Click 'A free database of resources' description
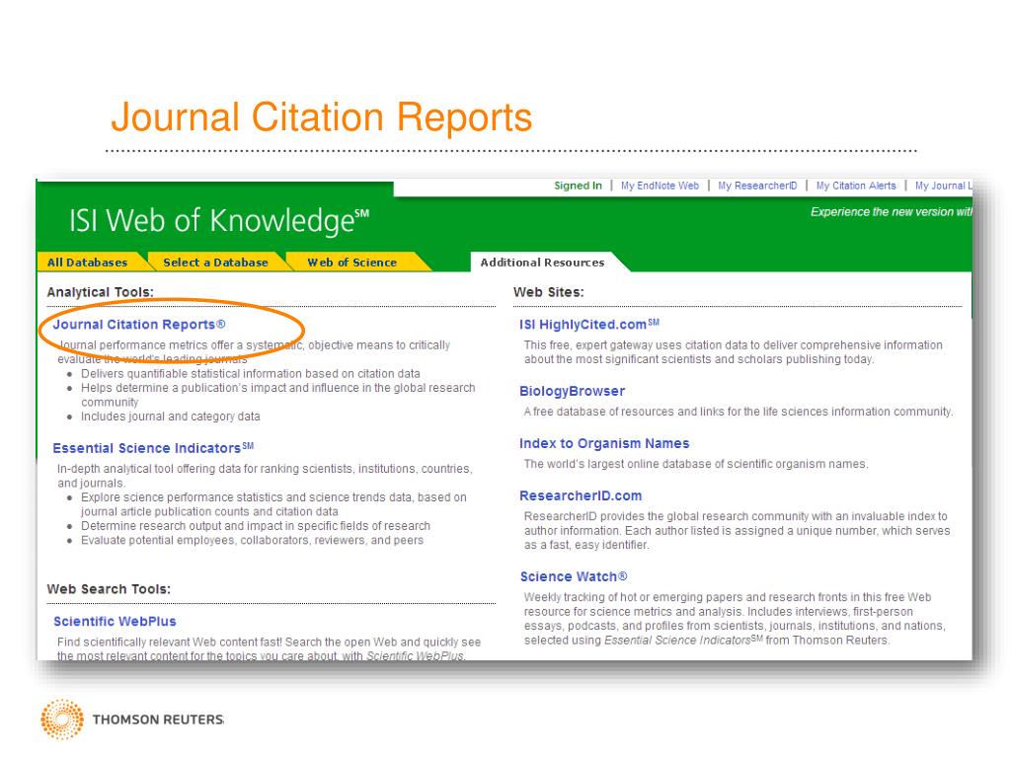Viewport: 1011px width, 758px height. (x=739, y=412)
